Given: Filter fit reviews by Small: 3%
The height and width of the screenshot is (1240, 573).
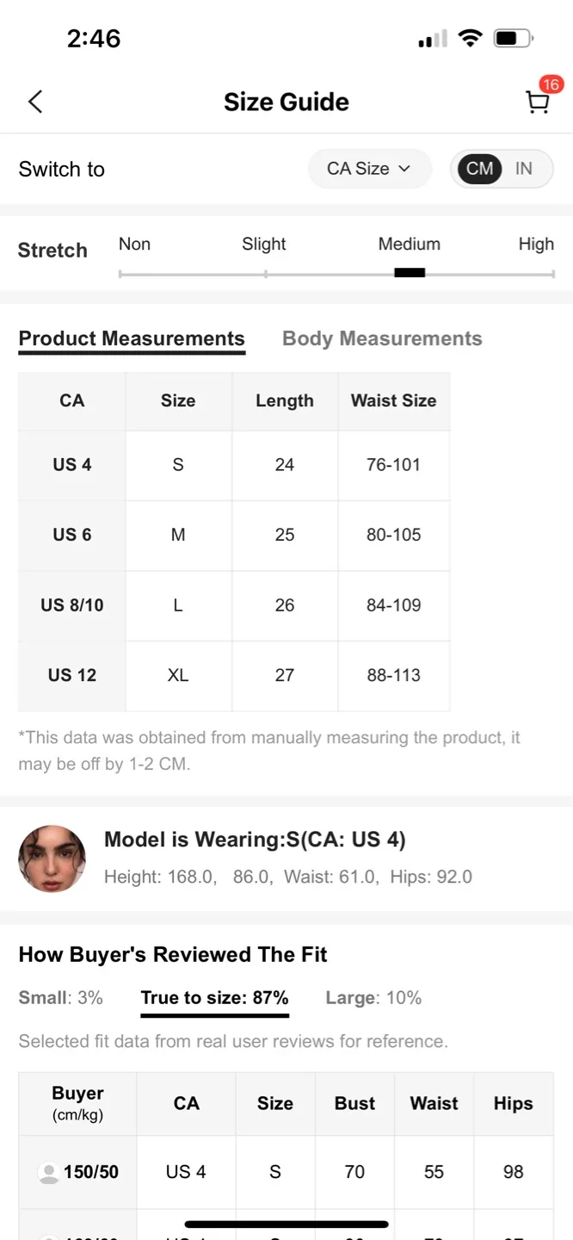Looking at the screenshot, I should pyautogui.click(x=60, y=998).
